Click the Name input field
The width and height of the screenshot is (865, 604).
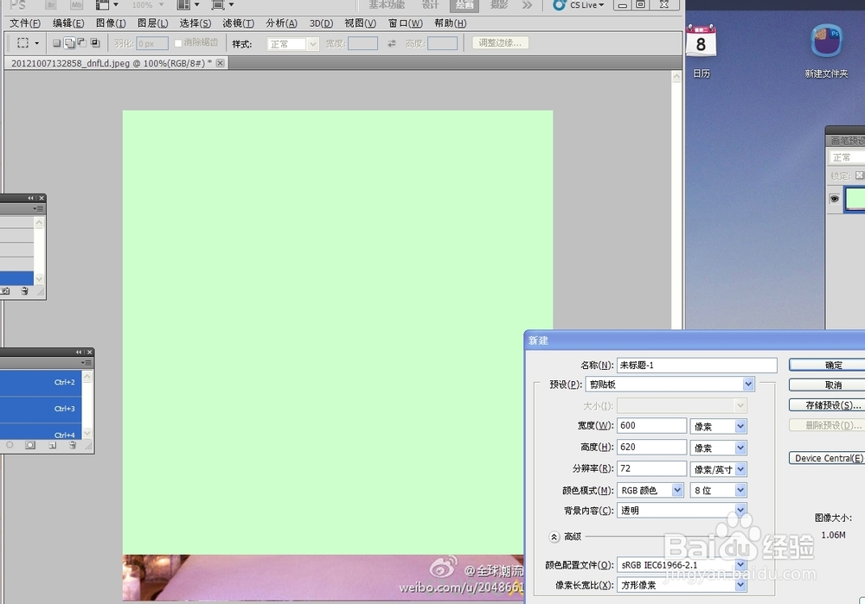pyautogui.click(x=697, y=365)
